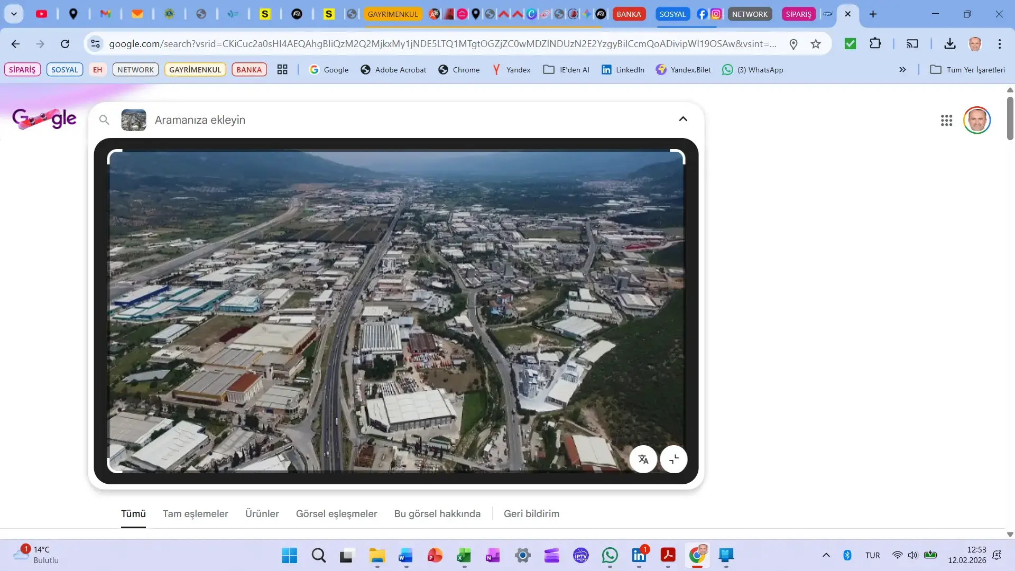Open the GAYRİMENKUL bookmark folder
Screen dimensions: 1015x571
pyautogui.click(x=195, y=69)
